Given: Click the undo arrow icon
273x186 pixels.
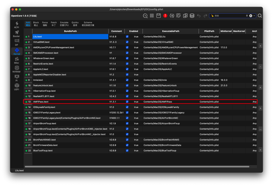Looking at the screenshot, I should point(199,16).
